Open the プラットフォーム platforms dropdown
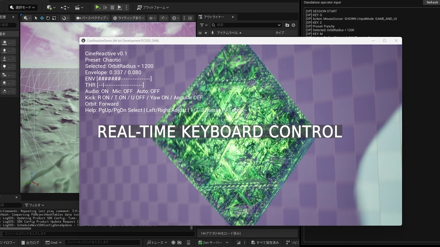This screenshot has width=440, height=247. coord(153,7)
